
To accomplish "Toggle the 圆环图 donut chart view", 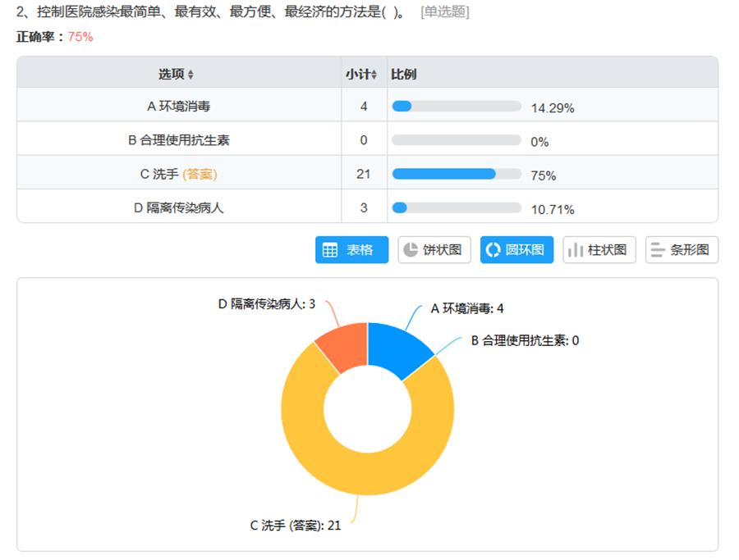I will pyautogui.click(x=516, y=250).
